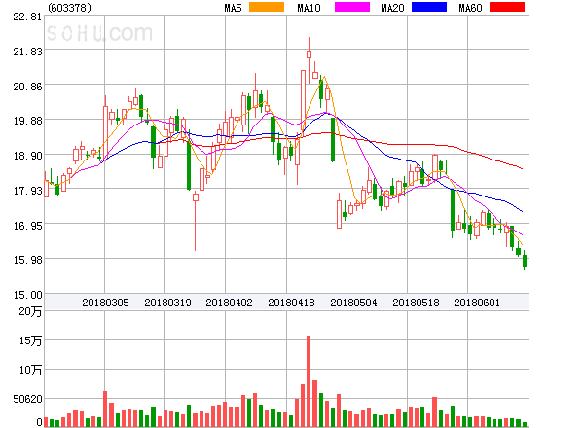Click the blue MA20 legend swatch
The height and width of the screenshot is (428, 584).
coord(429,7)
